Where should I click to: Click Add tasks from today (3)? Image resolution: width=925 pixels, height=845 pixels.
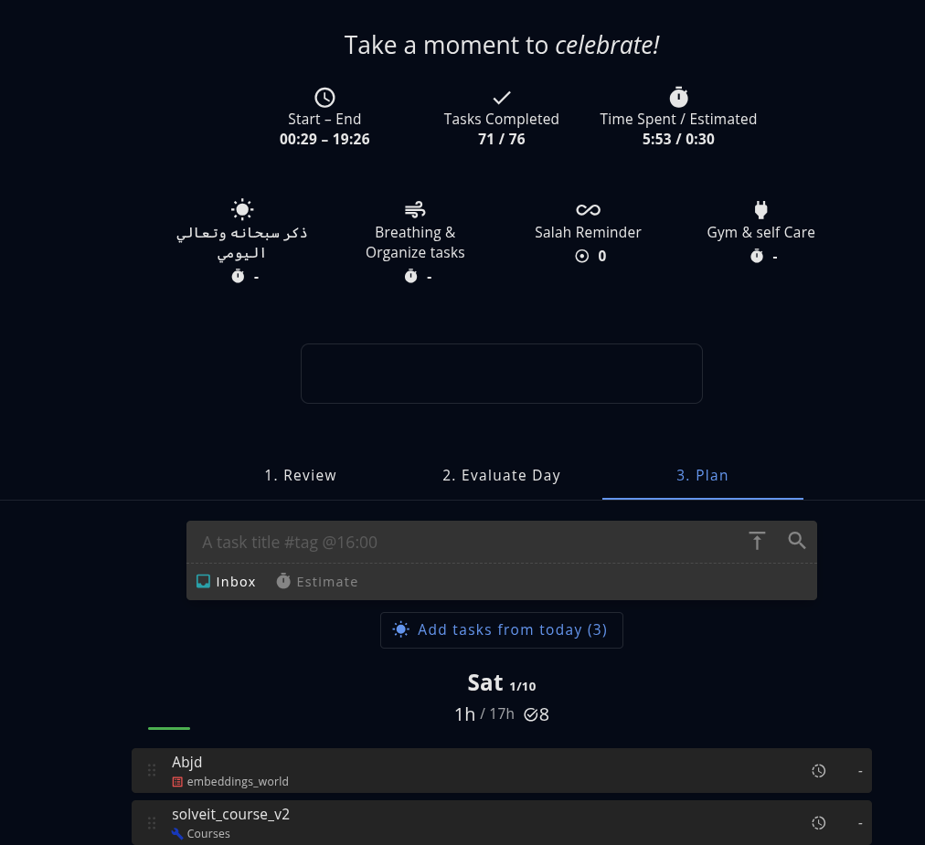tap(501, 629)
